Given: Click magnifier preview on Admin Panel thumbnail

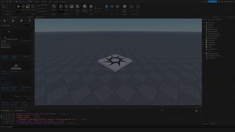Looking at the screenshot, I should tap(9, 32).
